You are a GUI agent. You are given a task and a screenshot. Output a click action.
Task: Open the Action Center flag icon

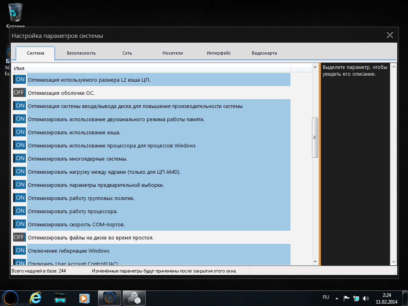(x=346, y=298)
